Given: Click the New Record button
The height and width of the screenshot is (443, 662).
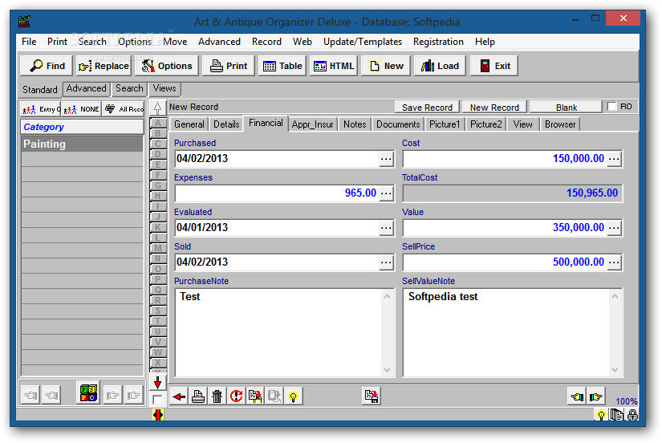Looking at the screenshot, I should (494, 108).
